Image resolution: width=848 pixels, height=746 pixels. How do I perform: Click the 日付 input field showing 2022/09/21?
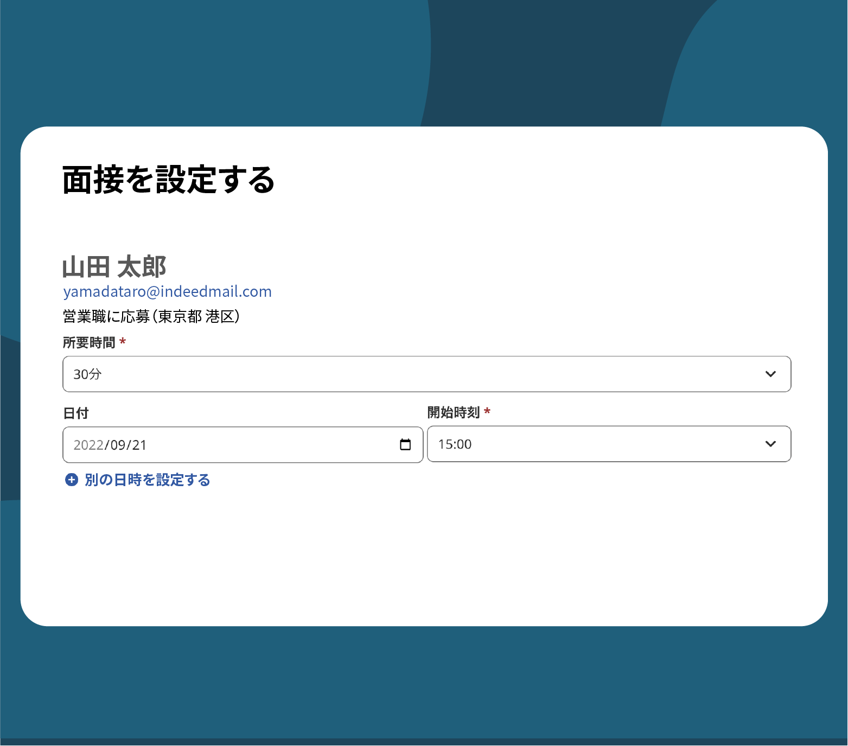[x=243, y=445]
